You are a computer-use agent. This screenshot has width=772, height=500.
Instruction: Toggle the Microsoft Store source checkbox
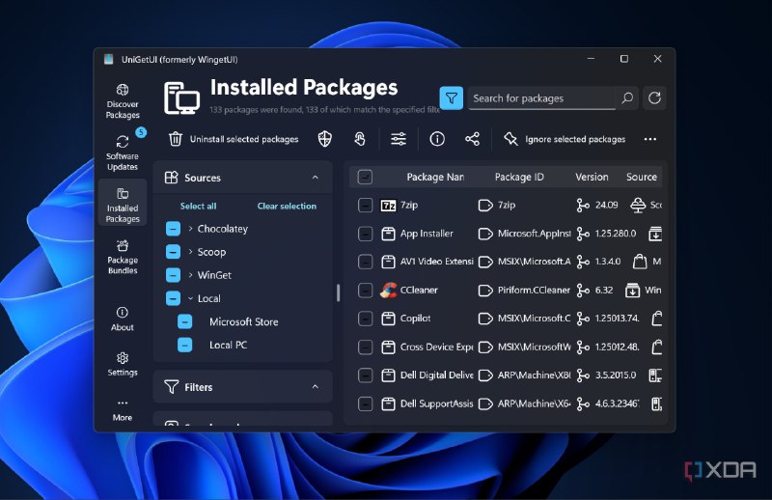[x=184, y=321]
